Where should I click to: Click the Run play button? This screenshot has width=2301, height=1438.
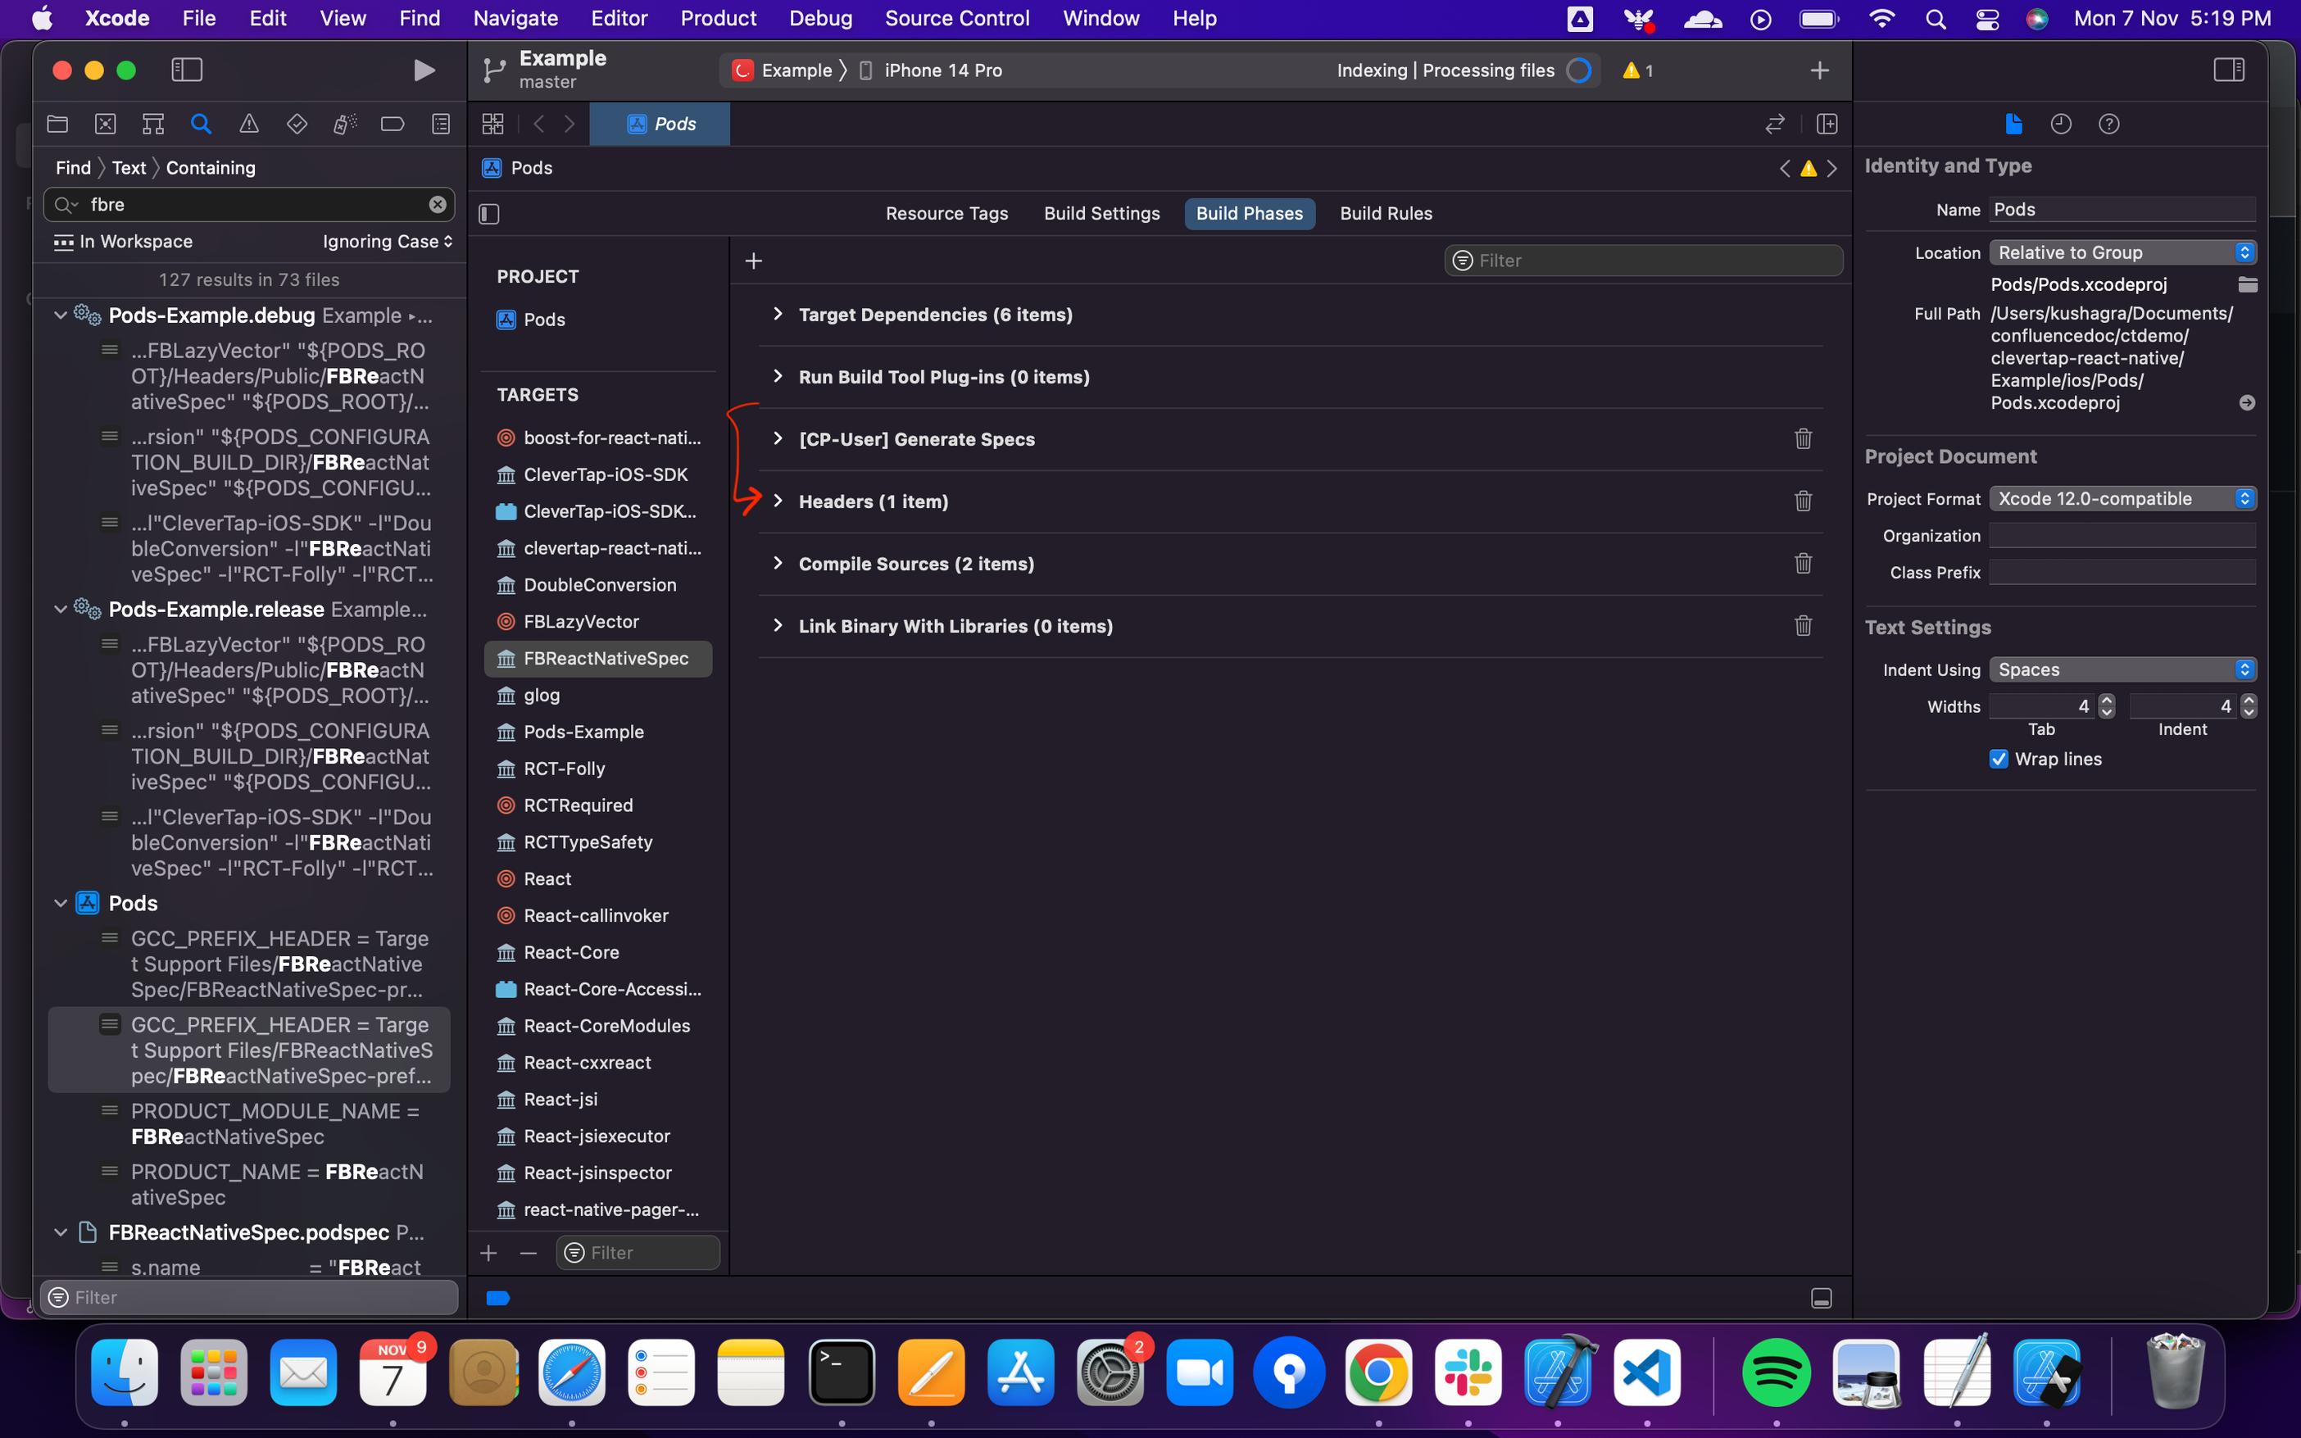424,70
